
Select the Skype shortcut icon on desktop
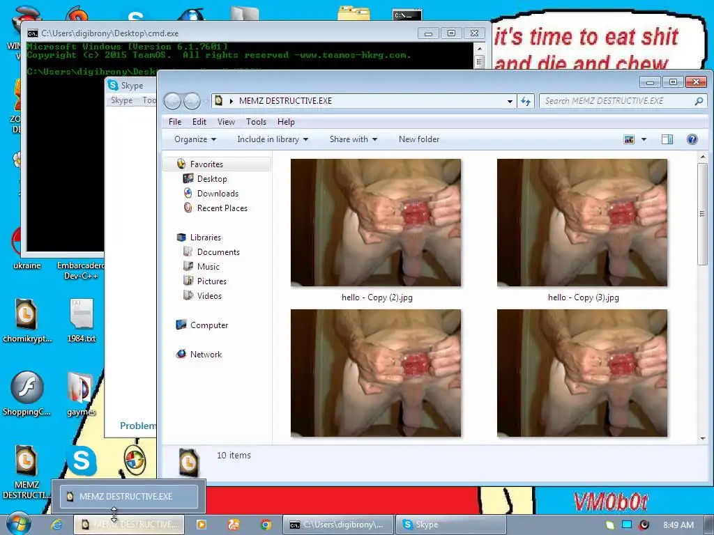pyautogui.click(x=81, y=460)
